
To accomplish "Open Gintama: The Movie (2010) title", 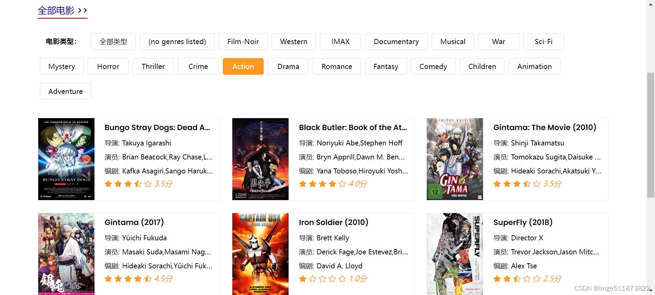I will pos(545,128).
